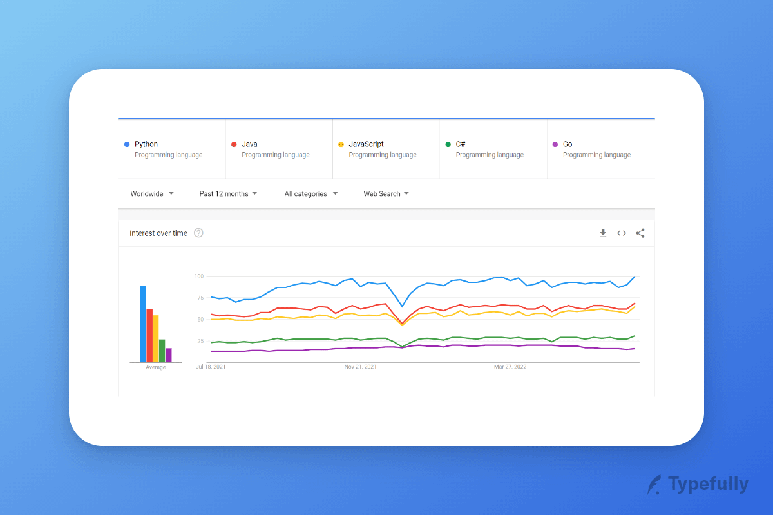Select the JavaScript search term card
Screen dimensions: 773x515
(x=386, y=149)
